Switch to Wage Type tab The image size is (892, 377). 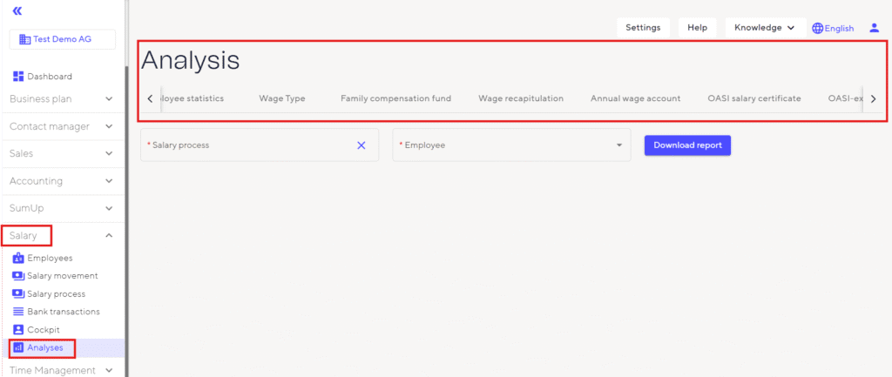pyautogui.click(x=282, y=98)
